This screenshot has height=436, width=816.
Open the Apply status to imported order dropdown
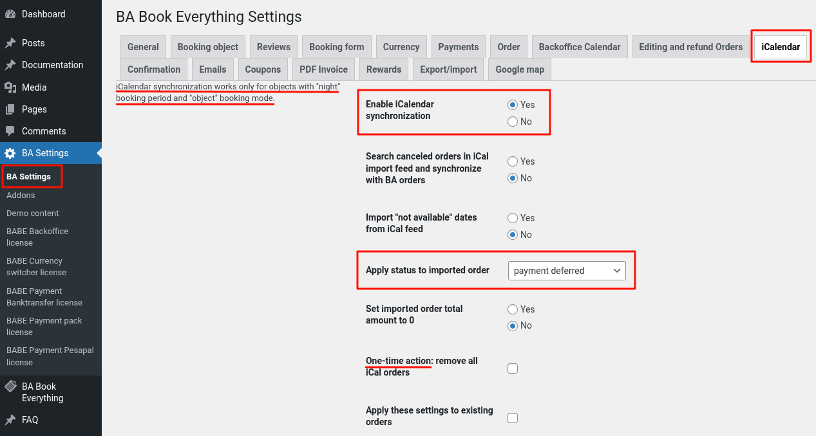pyautogui.click(x=567, y=271)
